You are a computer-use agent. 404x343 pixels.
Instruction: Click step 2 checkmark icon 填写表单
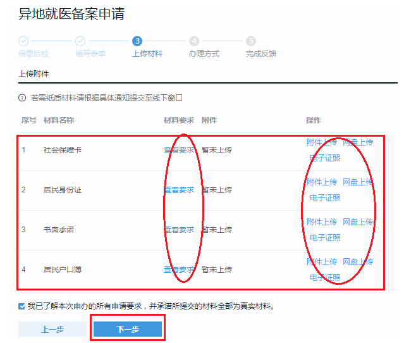coord(80,41)
